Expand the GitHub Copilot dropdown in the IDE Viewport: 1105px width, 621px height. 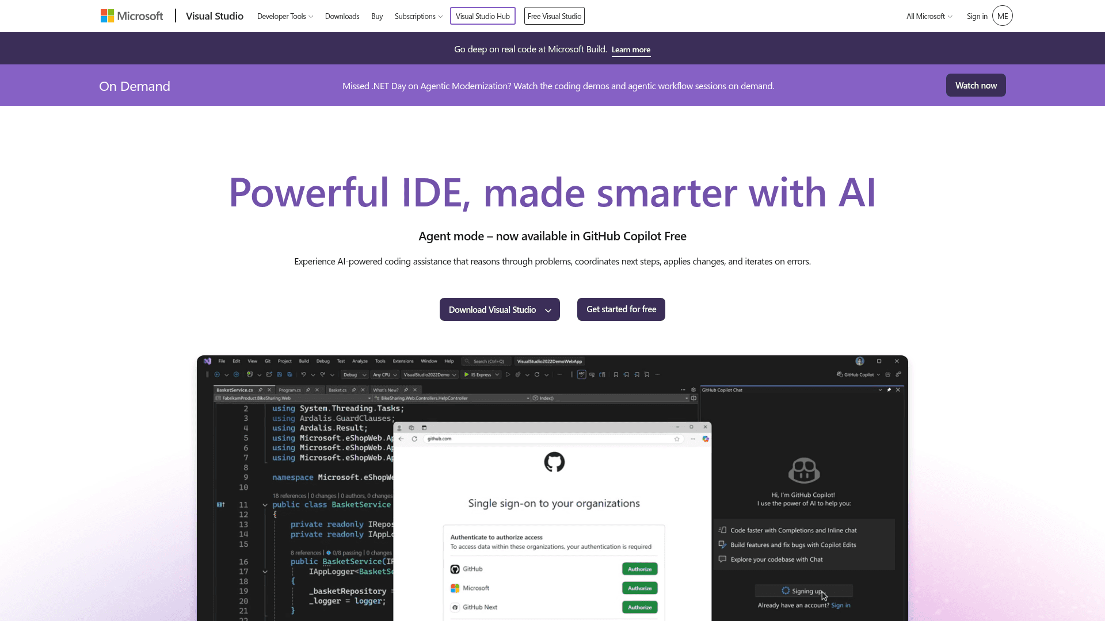(x=878, y=374)
